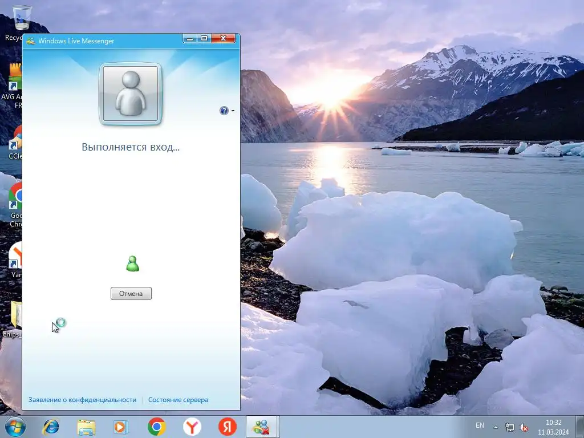
Task: Click the Messenger icon in the title bar
Action: coord(31,40)
